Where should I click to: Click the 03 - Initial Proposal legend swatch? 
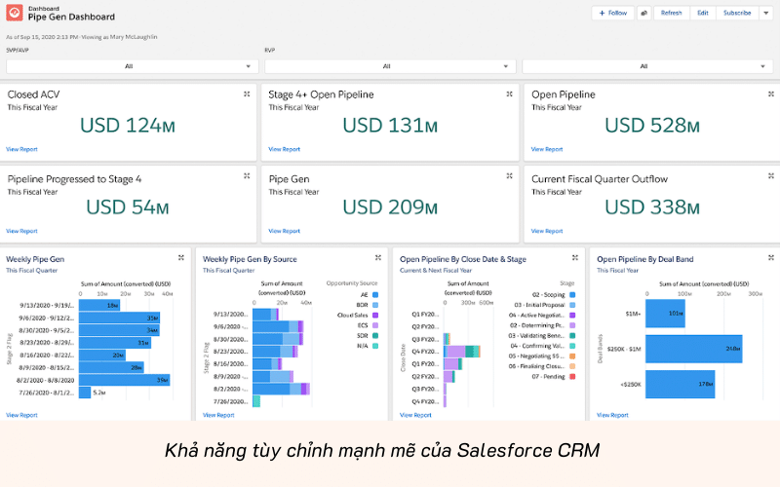572,305
